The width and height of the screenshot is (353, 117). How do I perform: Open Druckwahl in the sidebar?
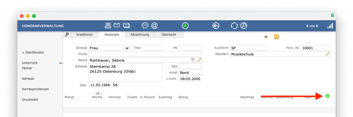tap(30, 99)
